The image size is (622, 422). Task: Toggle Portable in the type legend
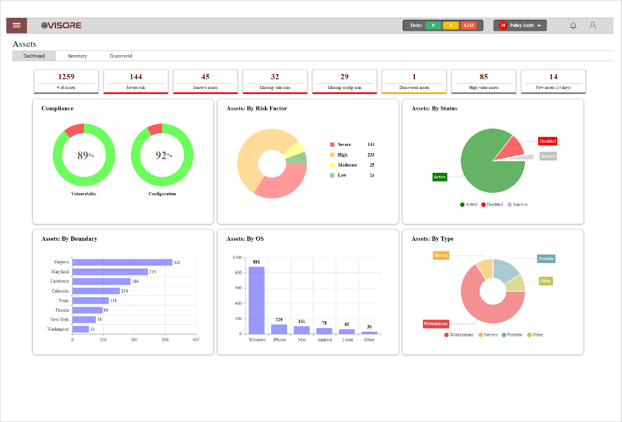coord(512,335)
